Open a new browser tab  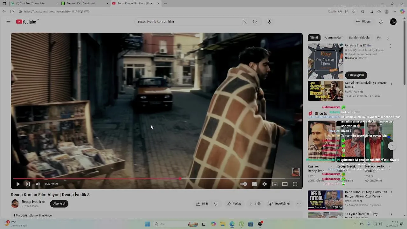click(x=165, y=3)
